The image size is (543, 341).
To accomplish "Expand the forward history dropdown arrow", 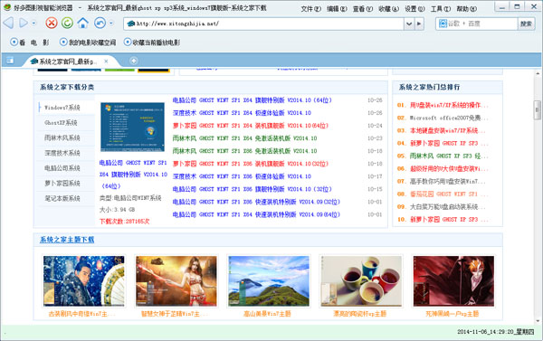I will pyautogui.click(x=34, y=24).
